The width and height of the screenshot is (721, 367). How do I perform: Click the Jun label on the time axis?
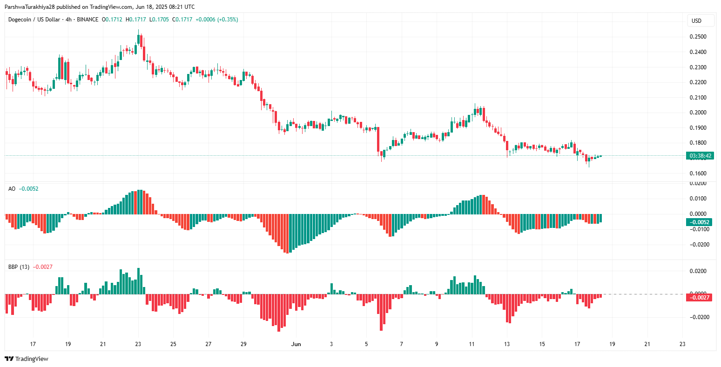click(x=296, y=344)
